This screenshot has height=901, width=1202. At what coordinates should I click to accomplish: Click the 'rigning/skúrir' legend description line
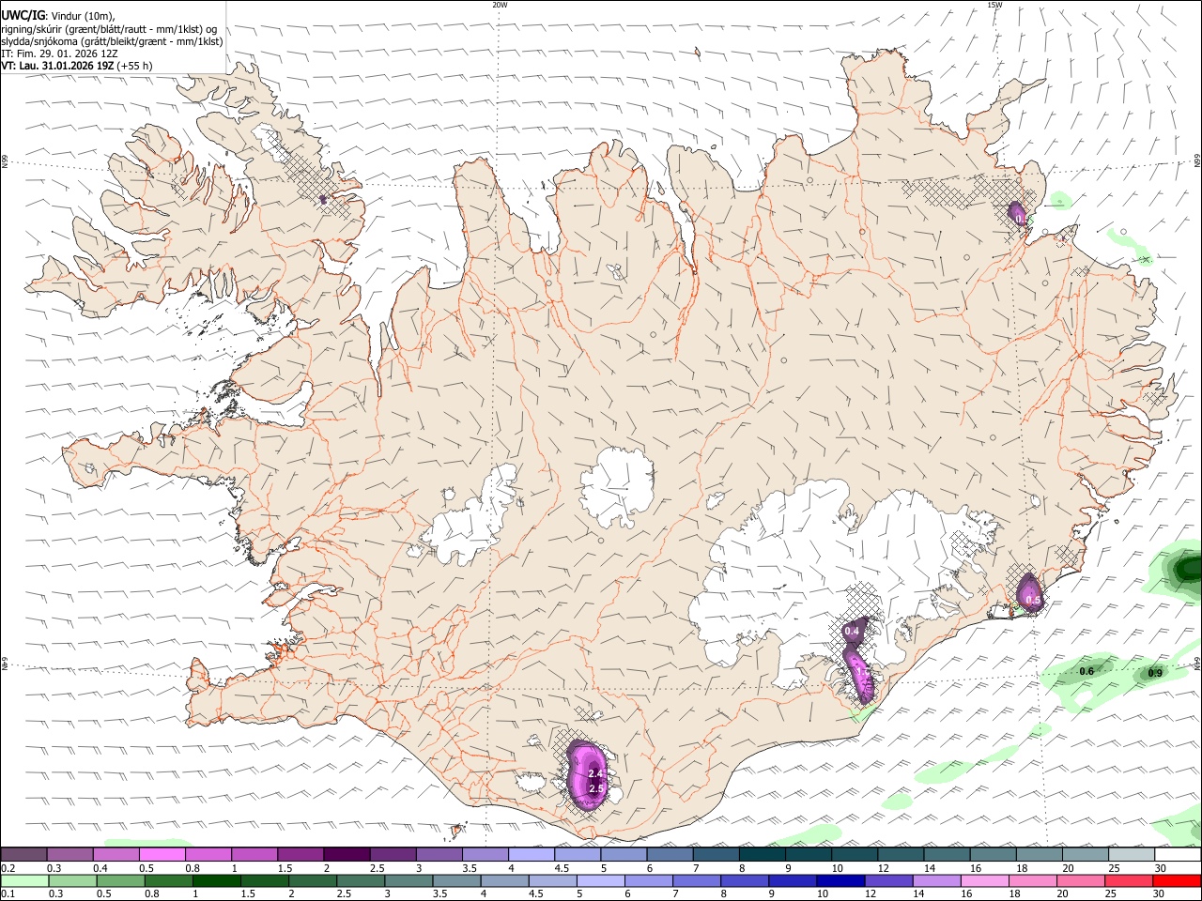(x=109, y=28)
